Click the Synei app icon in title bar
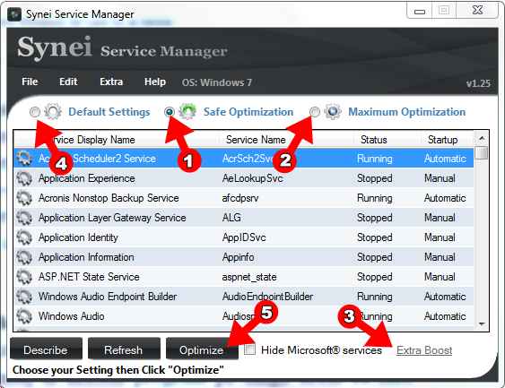 coord(14,14)
